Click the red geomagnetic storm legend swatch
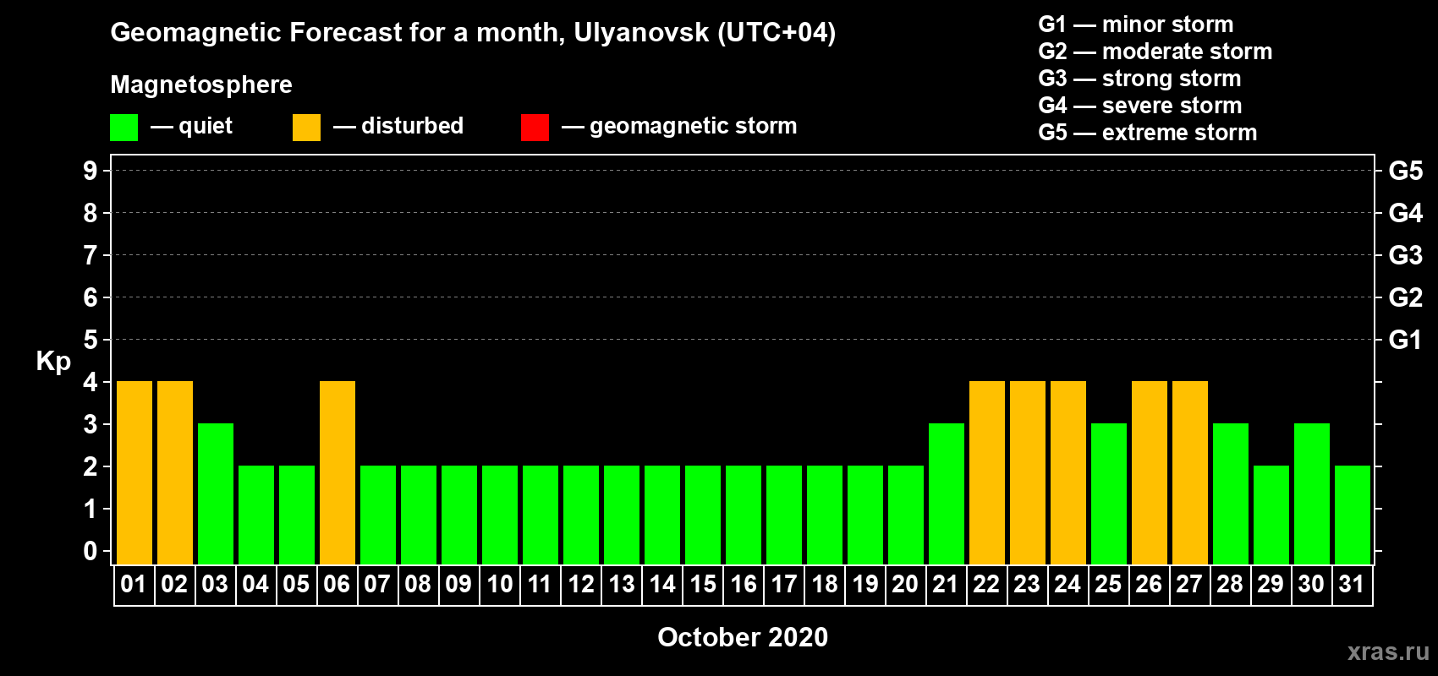The width and height of the screenshot is (1438, 676). pyautogui.click(x=535, y=128)
